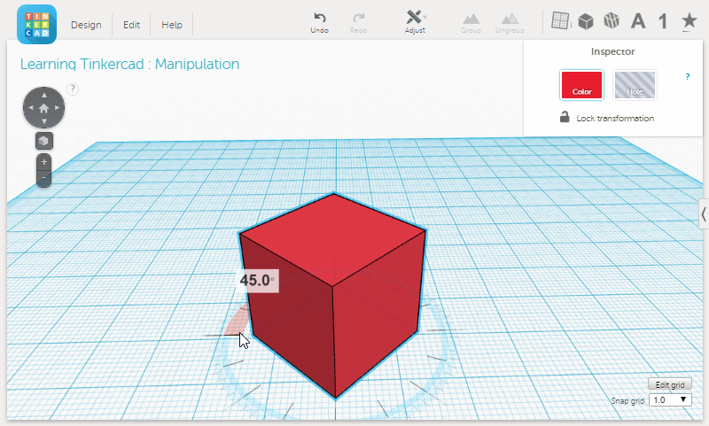The height and width of the screenshot is (426, 709).
Task: Expand the collapsed side panel chevron
Action: [x=704, y=214]
